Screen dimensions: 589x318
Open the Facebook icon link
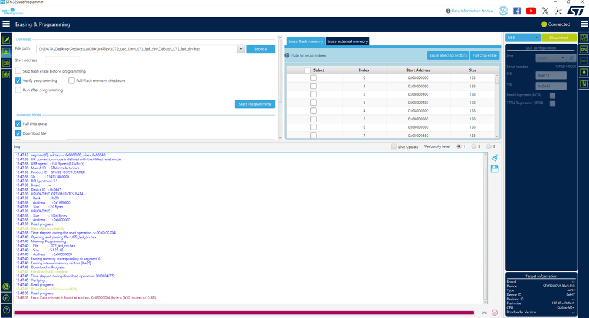click(517, 11)
